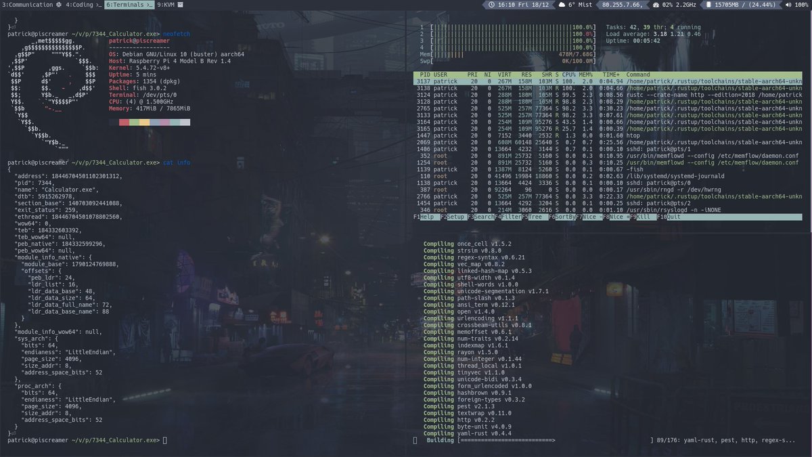Click the Mem usage meter bar in htop
Screen dimensions: 812x457
[507, 54]
